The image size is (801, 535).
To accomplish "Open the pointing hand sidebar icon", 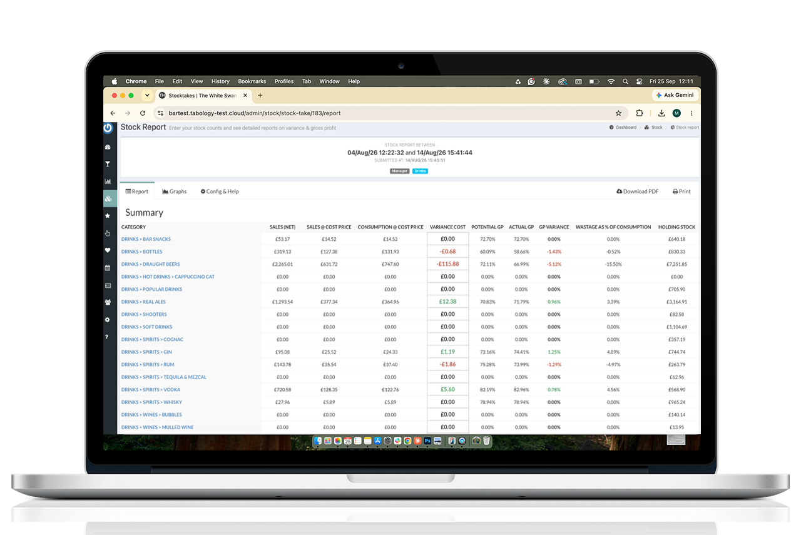I will tap(108, 233).
